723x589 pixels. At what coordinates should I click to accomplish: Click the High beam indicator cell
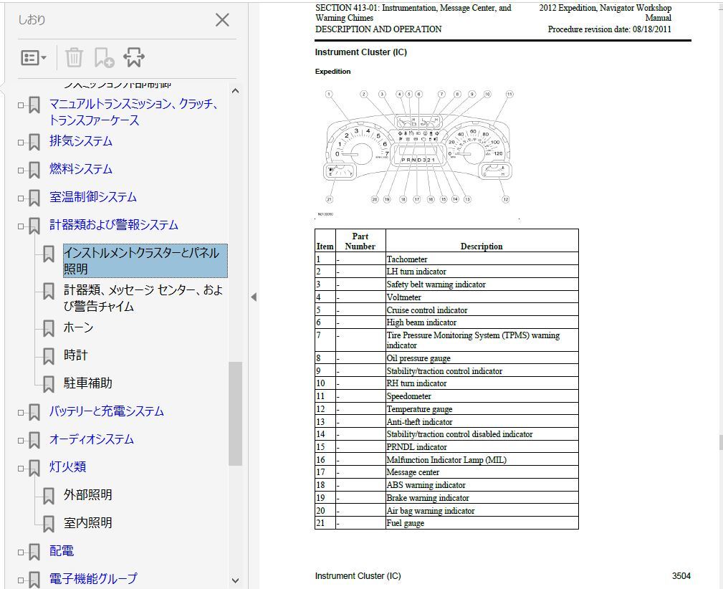click(x=482, y=322)
